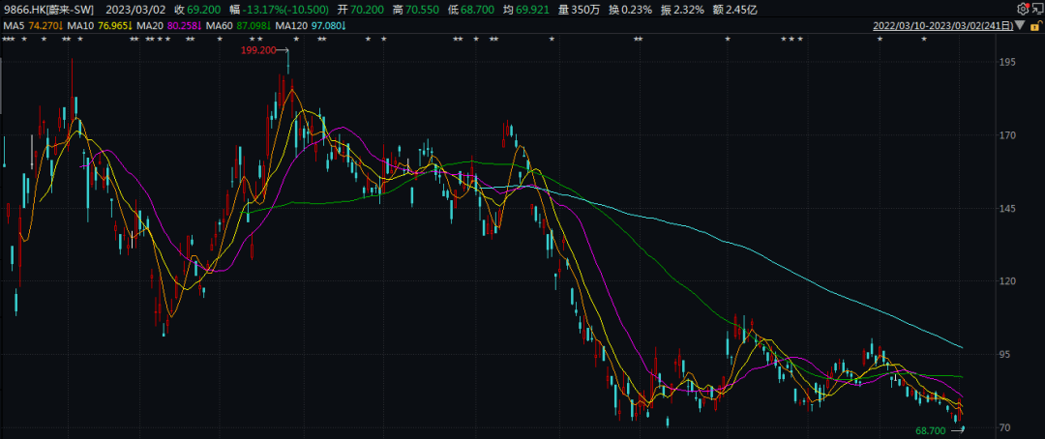This screenshot has width=1045, height=439.
Task: Select the MA5 74.270 indicator label
Action: [x=33, y=26]
